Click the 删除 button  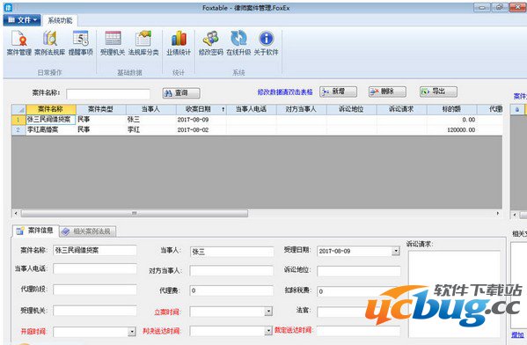pos(387,92)
